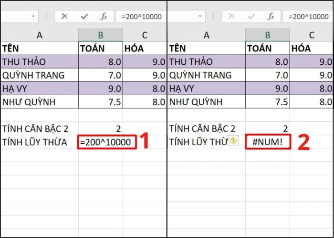Viewport: 334px width, 238px height.
Task: Click right formula bar text =200^10000
Action: click(308, 17)
